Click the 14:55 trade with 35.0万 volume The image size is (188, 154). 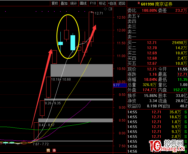click(157, 112)
